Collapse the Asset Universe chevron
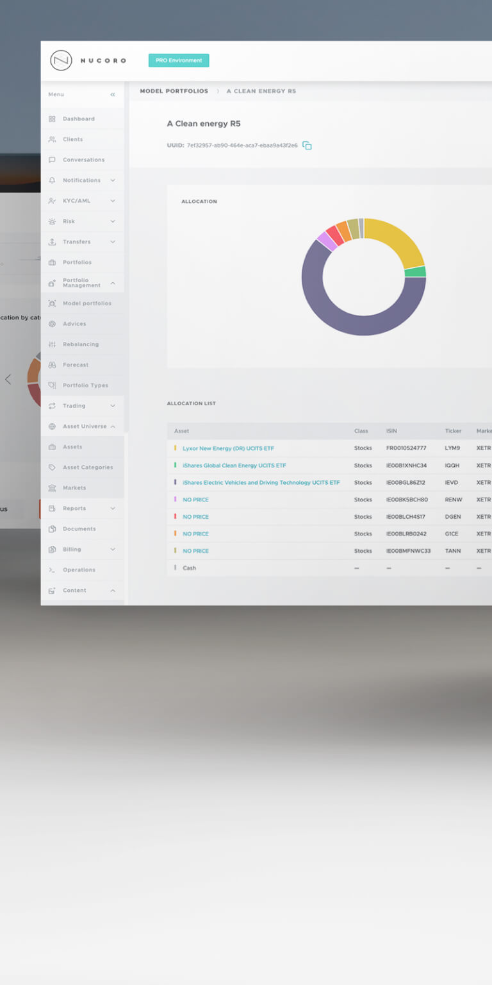492x985 pixels. 113,427
